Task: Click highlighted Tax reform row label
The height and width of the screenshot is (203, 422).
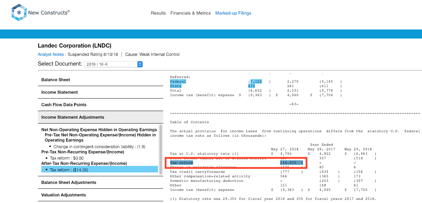Action: click(x=181, y=162)
